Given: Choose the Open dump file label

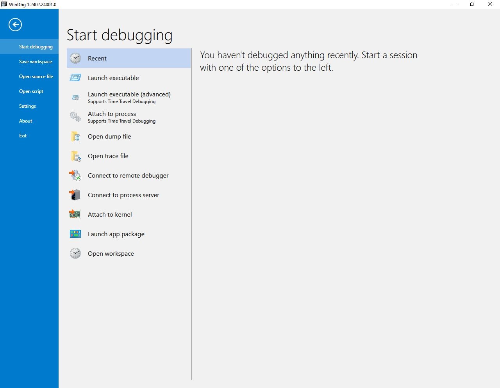Looking at the screenshot, I should (x=109, y=136).
